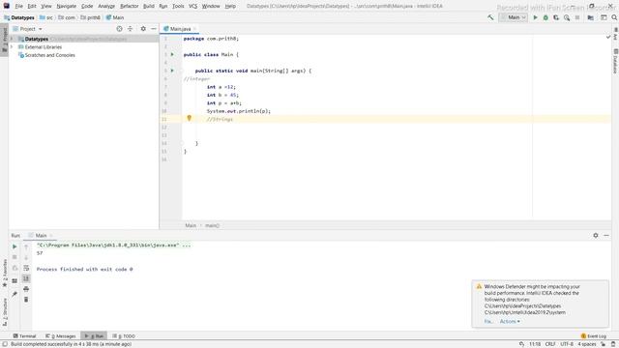Open the Actions dropdown in the notification
Screen dimensions: 619x348
(510, 321)
